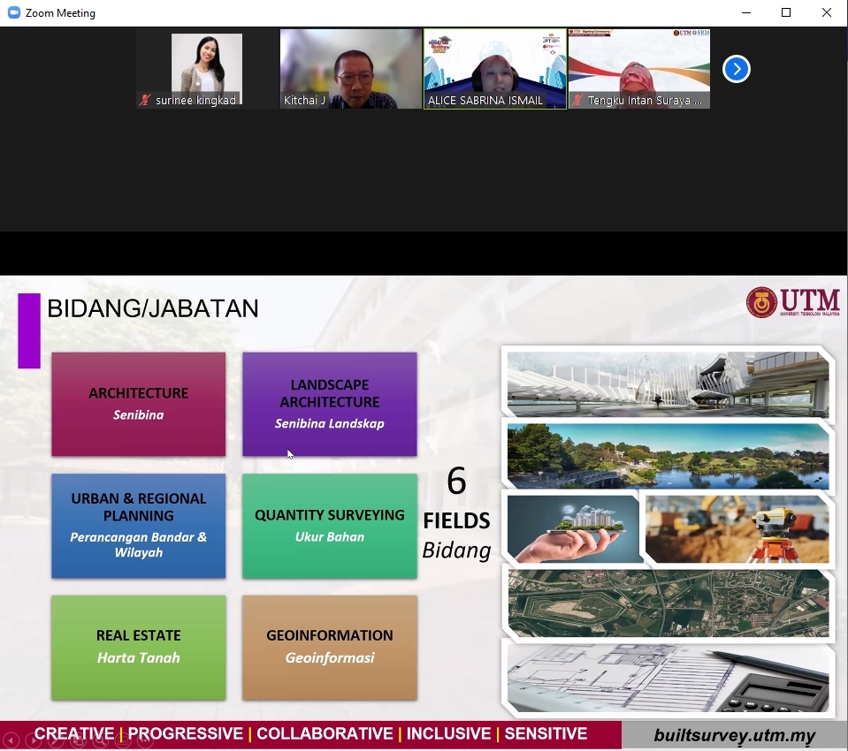
Task: Click the builtsurvey.utm.my link
Action: [x=734, y=735]
